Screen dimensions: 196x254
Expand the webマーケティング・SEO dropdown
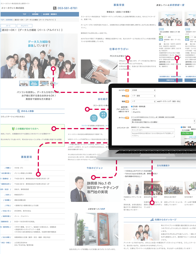(168, 101)
